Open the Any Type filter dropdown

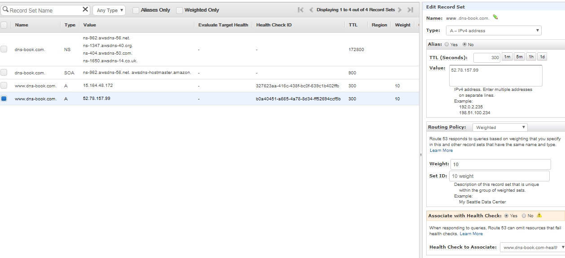109,10
